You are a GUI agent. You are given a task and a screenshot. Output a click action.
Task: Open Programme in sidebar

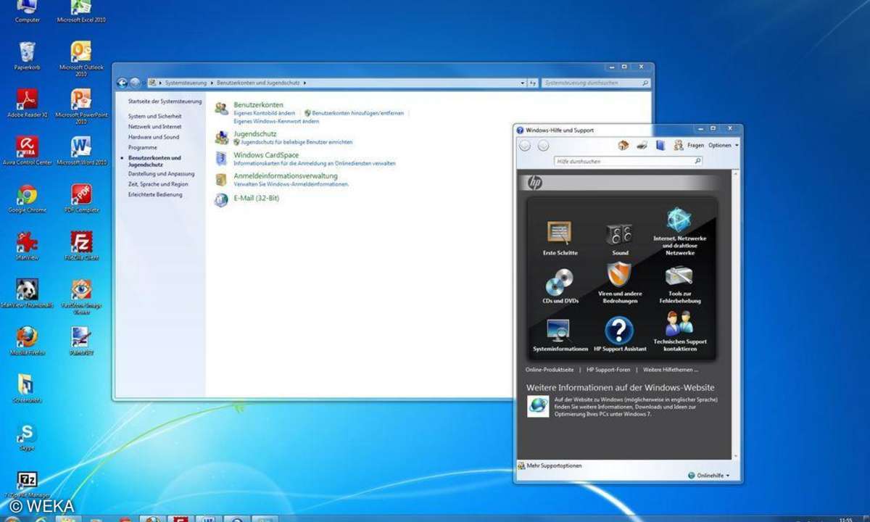pos(143,147)
